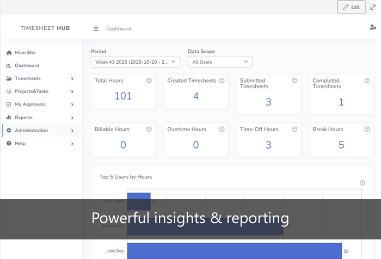This screenshot has width=381, height=259.
Task: Click the expand fullscreen arrow icon
Action: pyautogui.click(x=373, y=7)
